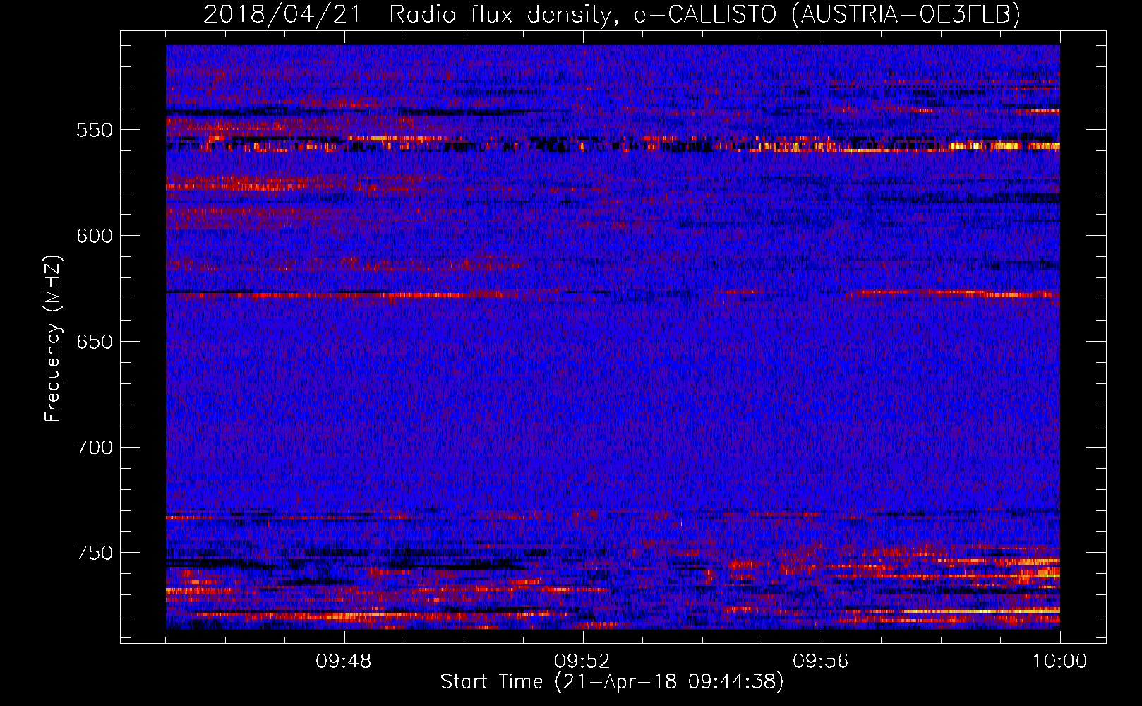Viewport: 1142px width, 706px height.
Task: Click the 600 frequency tick label
Action: click(95, 236)
